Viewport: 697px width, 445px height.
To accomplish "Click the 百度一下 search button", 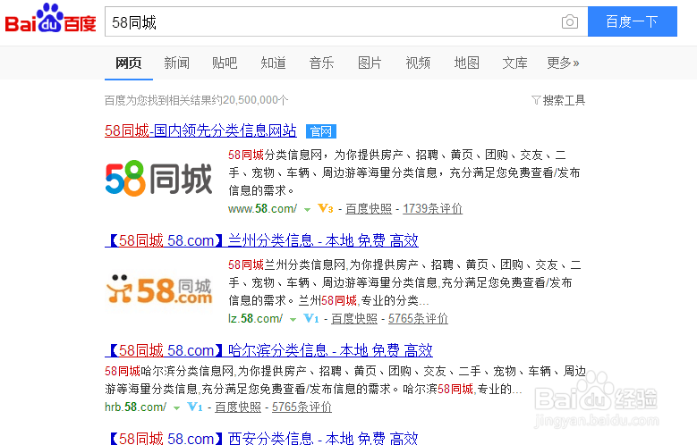I will (x=632, y=21).
